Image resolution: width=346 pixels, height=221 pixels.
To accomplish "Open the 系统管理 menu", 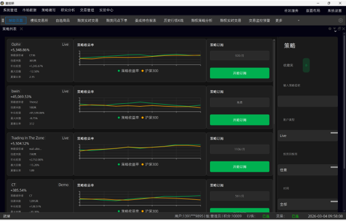I will (10, 10).
